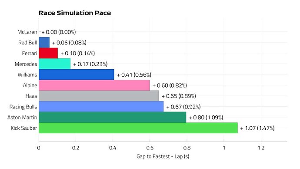Select the Racing Bulls light blue bar
Viewport: 300px width, 169px height.
101,107
